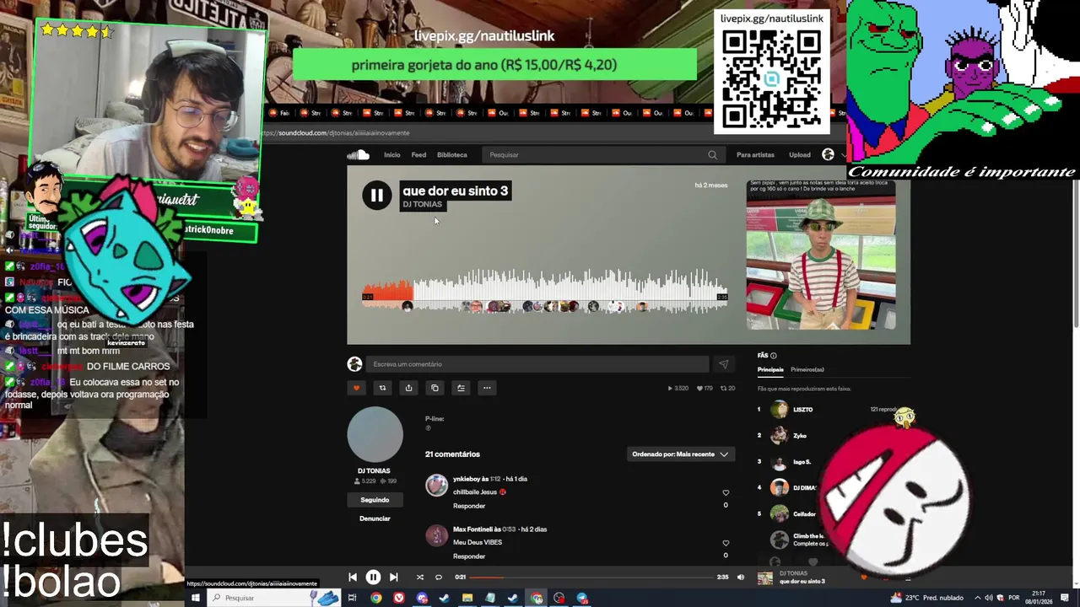Click the system tray volume icon
1080x607 pixels.
point(988,598)
